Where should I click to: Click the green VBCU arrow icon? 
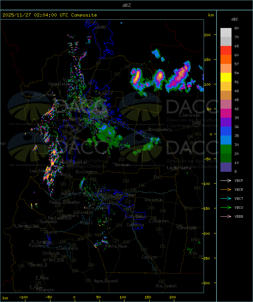coord(226,207)
